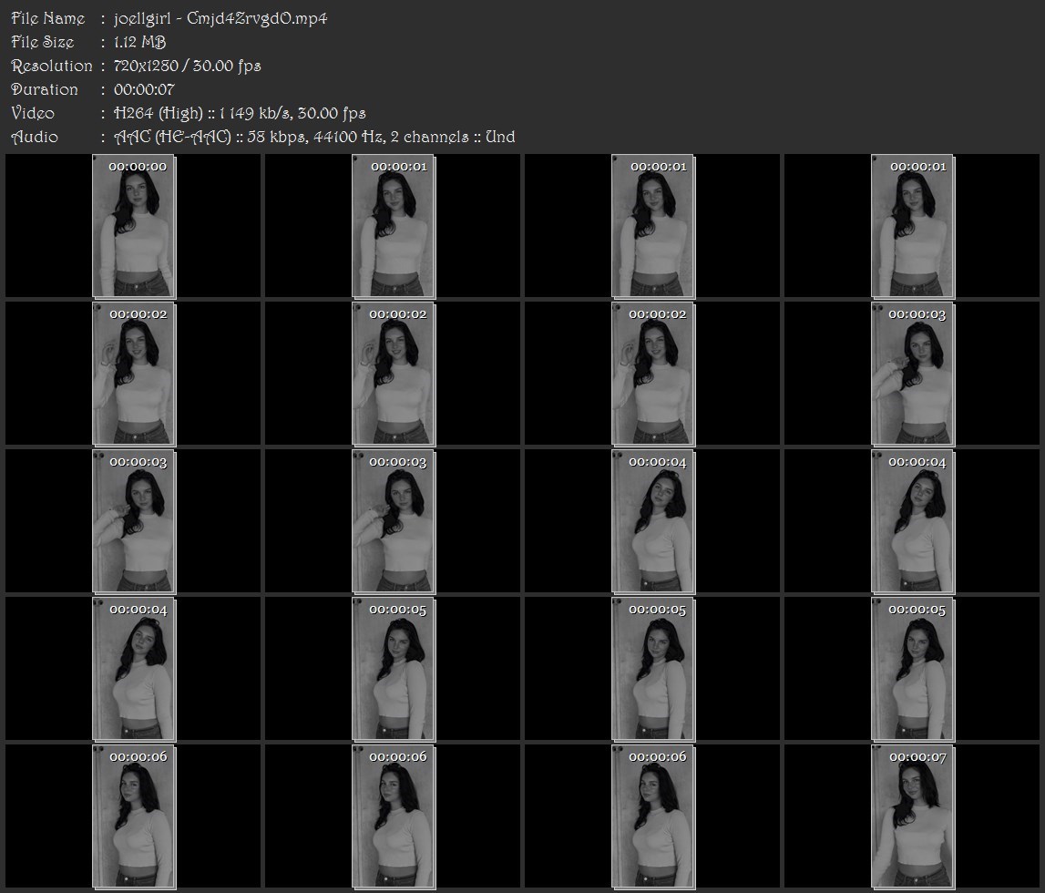The image size is (1045, 893).
Task: Choose the second thumbnail stamped 00:00:05
Action: tap(652, 669)
